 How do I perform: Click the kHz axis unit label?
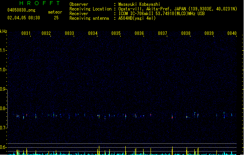tap(3, 31)
